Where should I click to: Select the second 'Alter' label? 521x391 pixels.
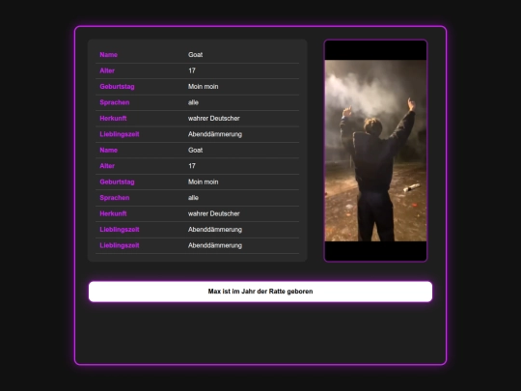coord(107,166)
